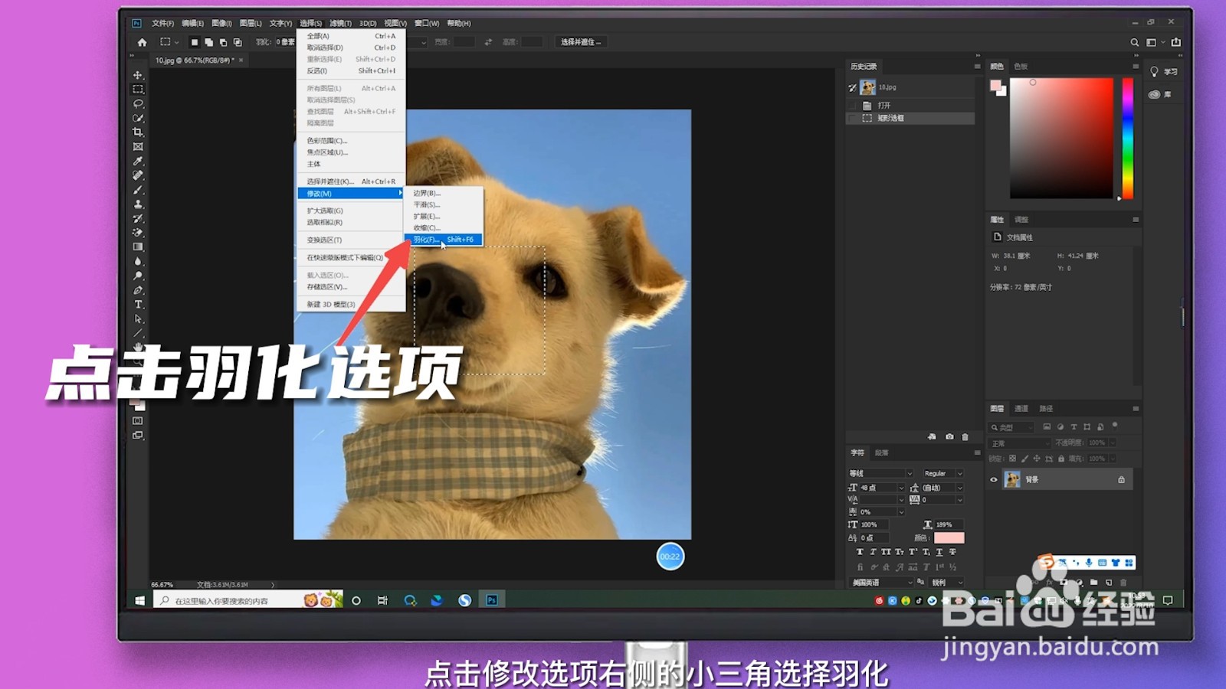Viewport: 1226px width, 689px height.
Task: Select the Rectangular Marquee tool in toolbar
Action: click(138, 90)
